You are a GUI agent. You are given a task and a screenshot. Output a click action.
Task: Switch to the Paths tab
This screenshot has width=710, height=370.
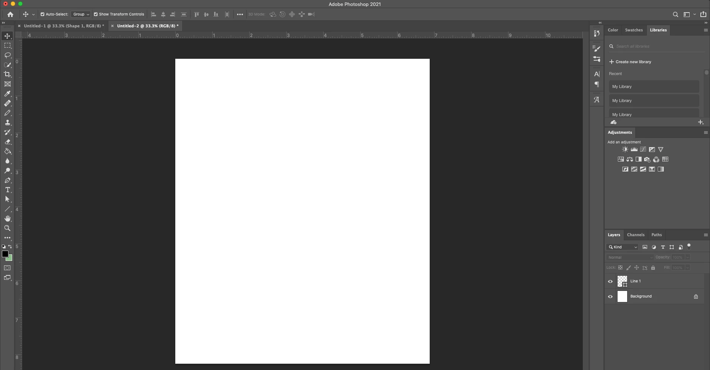657,235
